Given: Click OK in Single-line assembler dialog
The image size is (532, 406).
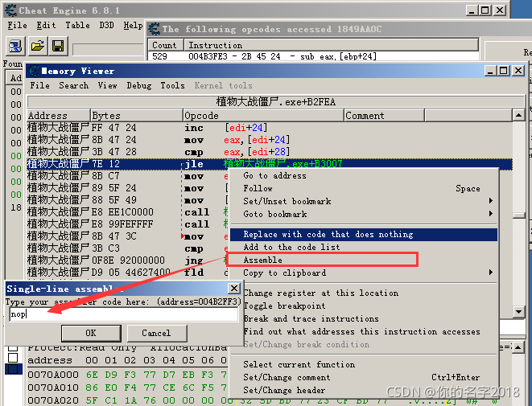Looking at the screenshot, I should pos(91,333).
